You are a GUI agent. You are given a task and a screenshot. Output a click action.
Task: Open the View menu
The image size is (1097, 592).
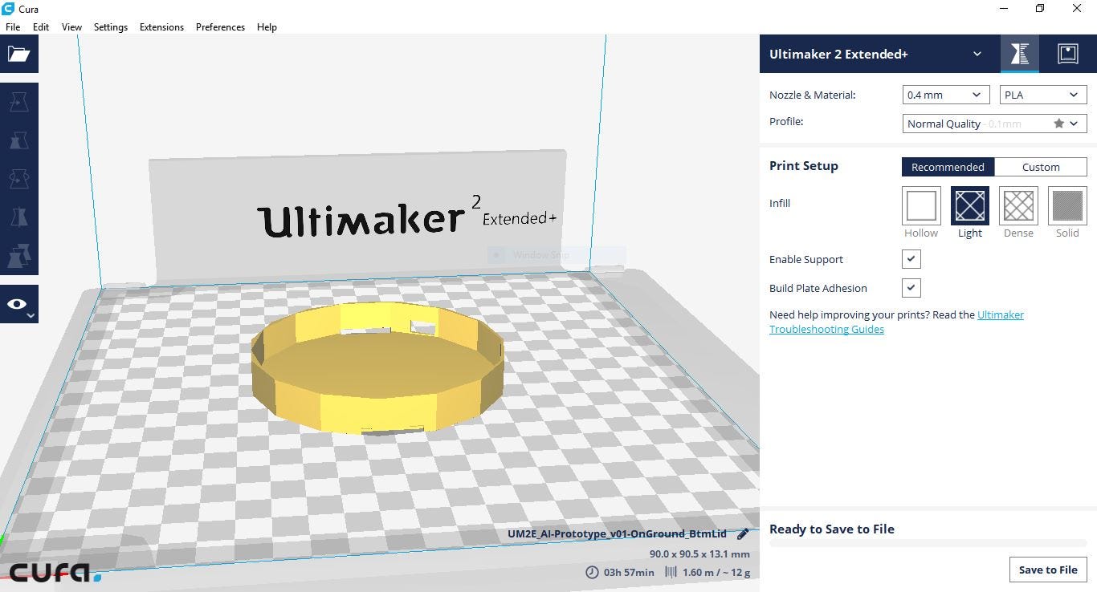pyautogui.click(x=71, y=26)
